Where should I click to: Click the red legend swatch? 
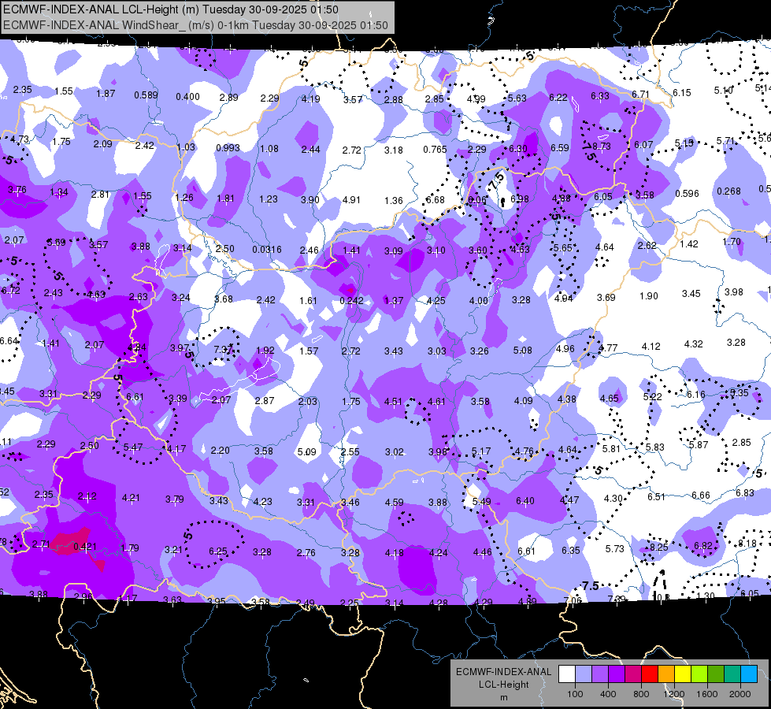point(650,674)
